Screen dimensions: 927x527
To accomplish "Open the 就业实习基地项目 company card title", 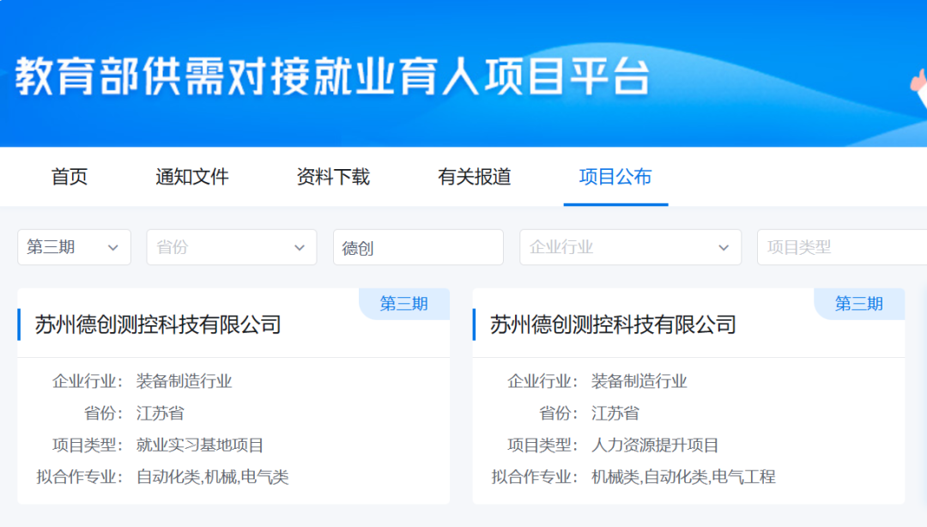I will click(158, 324).
